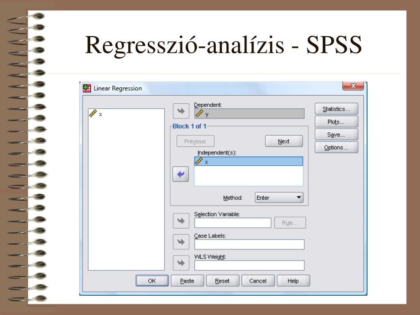Confirm regression with OK button

(152, 281)
